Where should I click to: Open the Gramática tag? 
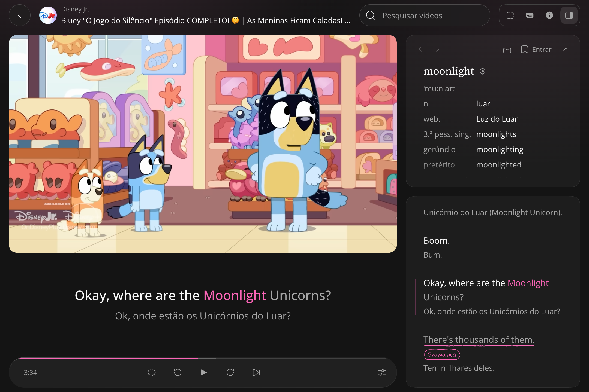[442, 354]
